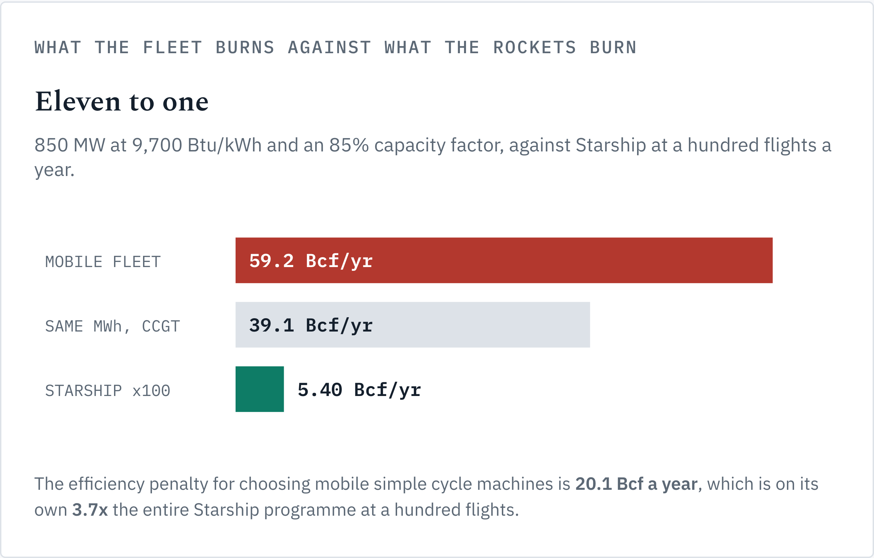Click the red Mobile Fleet bar
874x558 pixels.
[504, 260]
